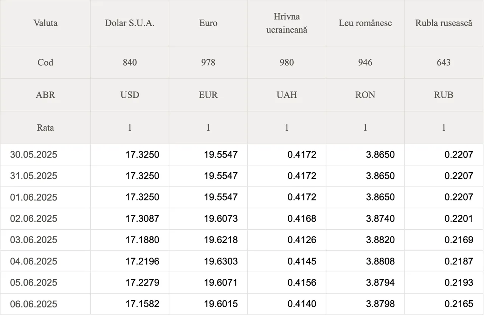Screen dimensions: 484x315
Task: Select the Valuta header cell
Action: 45,23
